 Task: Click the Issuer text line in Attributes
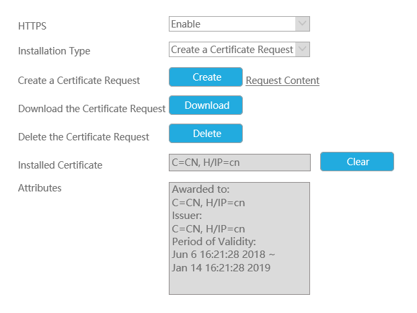(x=187, y=216)
